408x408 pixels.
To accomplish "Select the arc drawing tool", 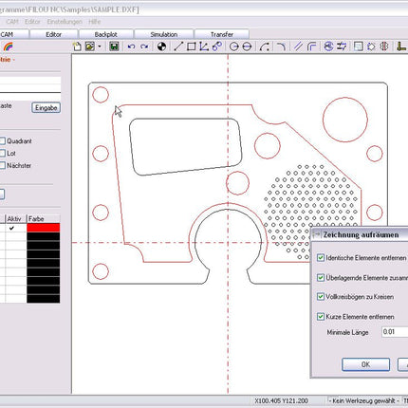I will [x=265, y=46].
